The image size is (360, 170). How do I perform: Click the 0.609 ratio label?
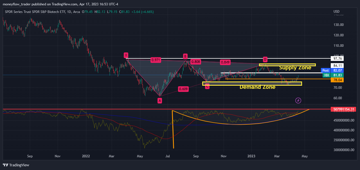tap(183, 89)
